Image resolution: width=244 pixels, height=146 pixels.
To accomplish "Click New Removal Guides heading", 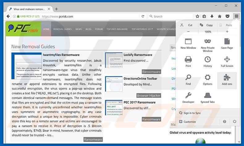I will (33, 47).
